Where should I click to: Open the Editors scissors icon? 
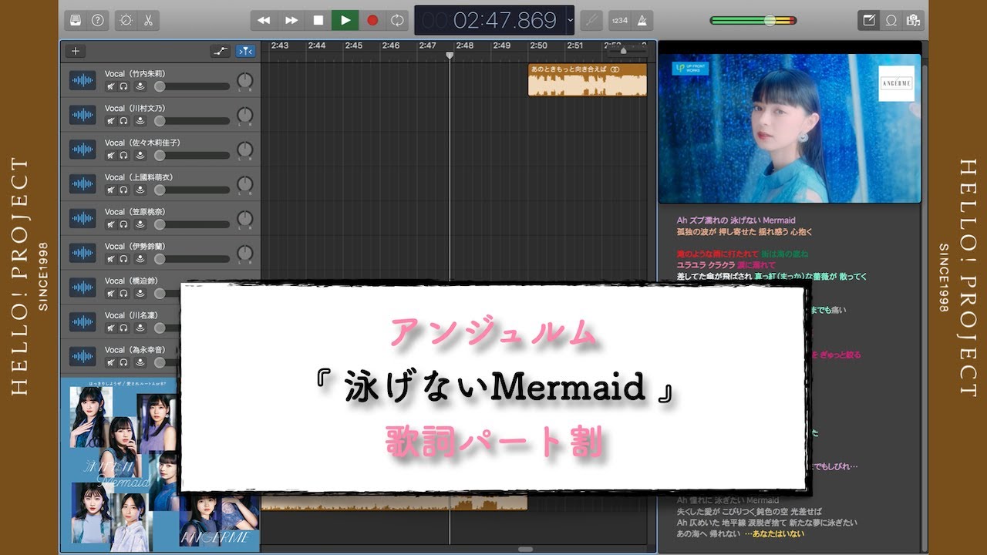pyautogui.click(x=147, y=20)
